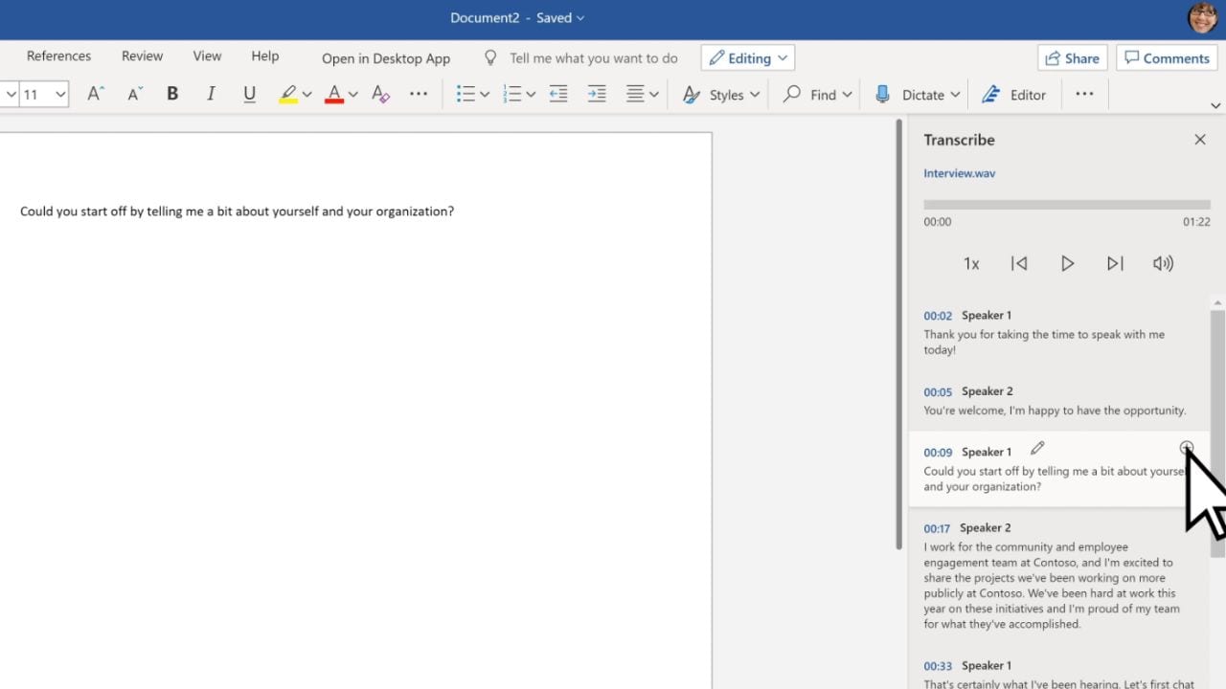This screenshot has width=1226, height=689.
Task: Edit the Speaker 1 transcript segment
Action: point(1037,448)
